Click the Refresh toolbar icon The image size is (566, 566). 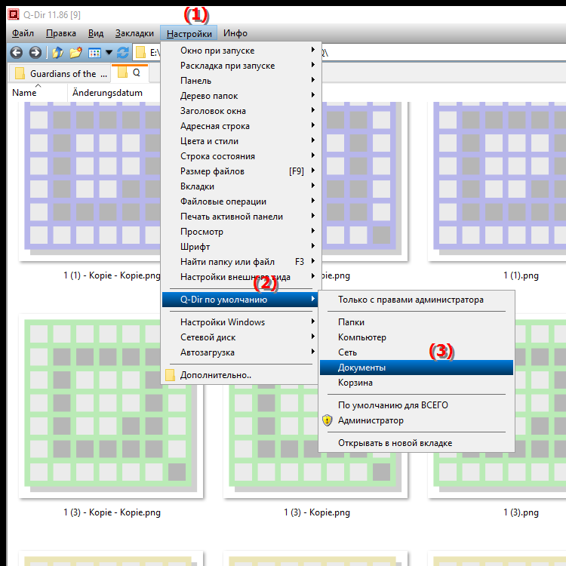(x=123, y=53)
